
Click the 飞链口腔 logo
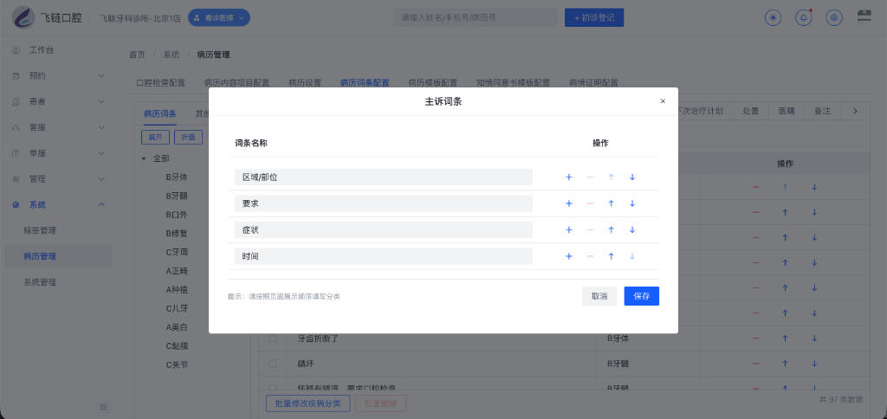tap(48, 17)
